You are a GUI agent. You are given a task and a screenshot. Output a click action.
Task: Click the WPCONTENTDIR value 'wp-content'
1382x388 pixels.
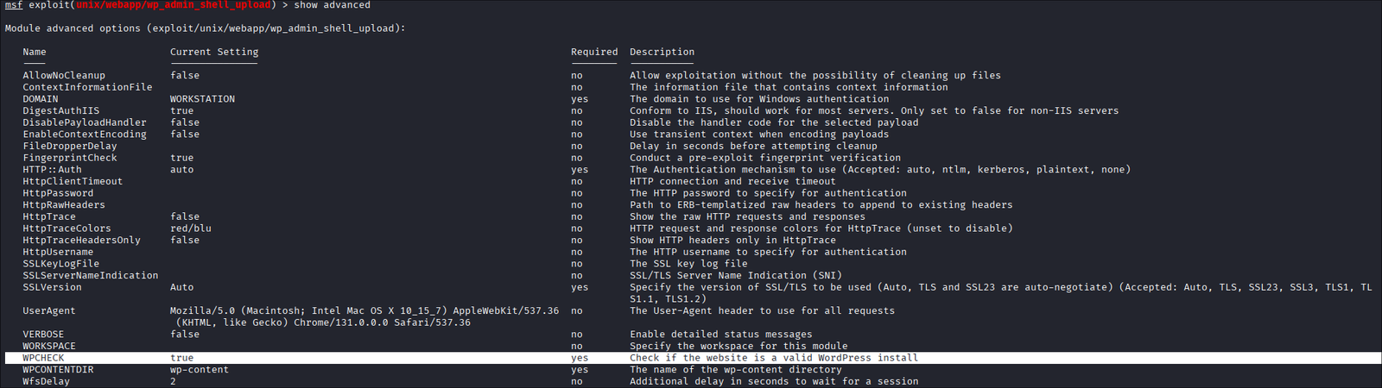click(x=200, y=370)
